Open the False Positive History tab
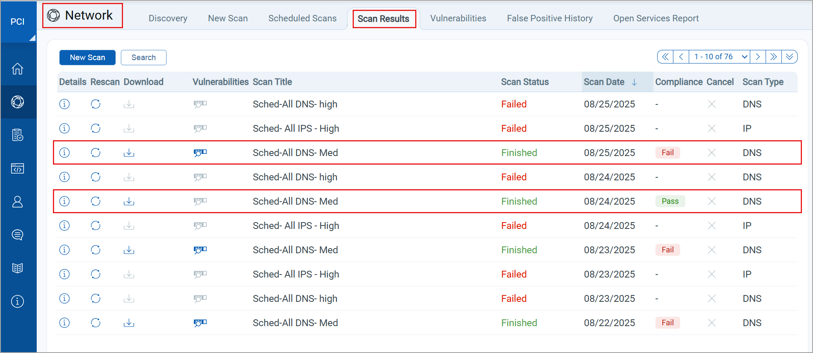 click(x=550, y=18)
